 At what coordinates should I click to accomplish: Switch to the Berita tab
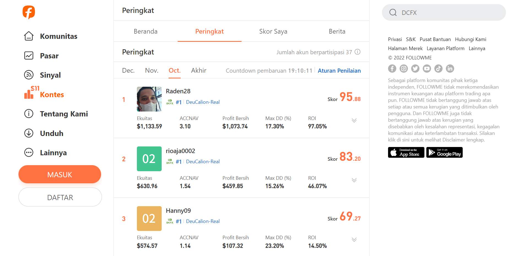coord(337,31)
